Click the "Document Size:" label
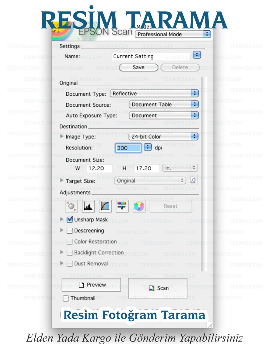Image resolution: width=269 pixels, height=344 pixels. [85, 160]
